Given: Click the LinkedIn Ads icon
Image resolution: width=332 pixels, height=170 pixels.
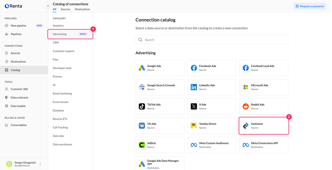Looking at the screenshot, I should [194, 87].
